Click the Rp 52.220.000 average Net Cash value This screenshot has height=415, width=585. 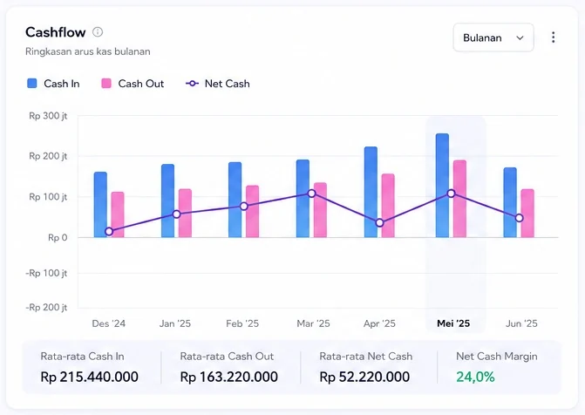click(364, 377)
